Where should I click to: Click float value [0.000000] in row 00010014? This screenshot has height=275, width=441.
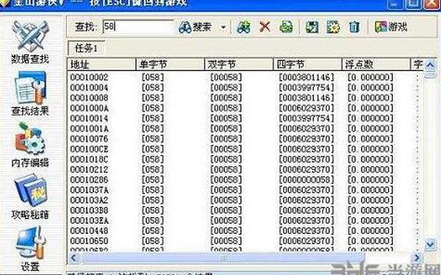(x=370, y=118)
